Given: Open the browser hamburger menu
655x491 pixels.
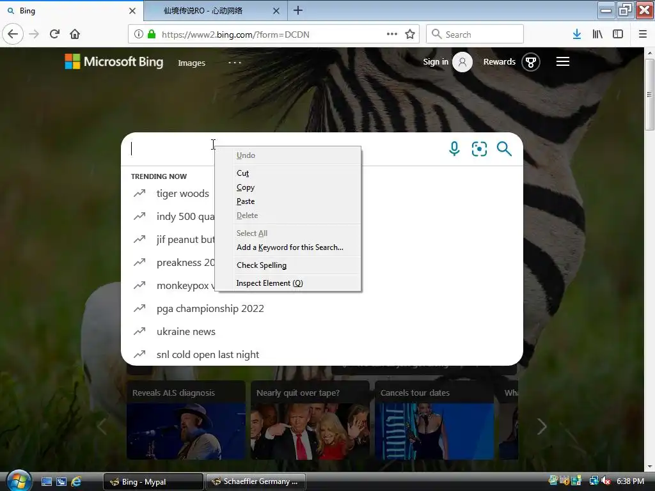Looking at the screenshot, I should pyautogui.click(x=643, y=34).
